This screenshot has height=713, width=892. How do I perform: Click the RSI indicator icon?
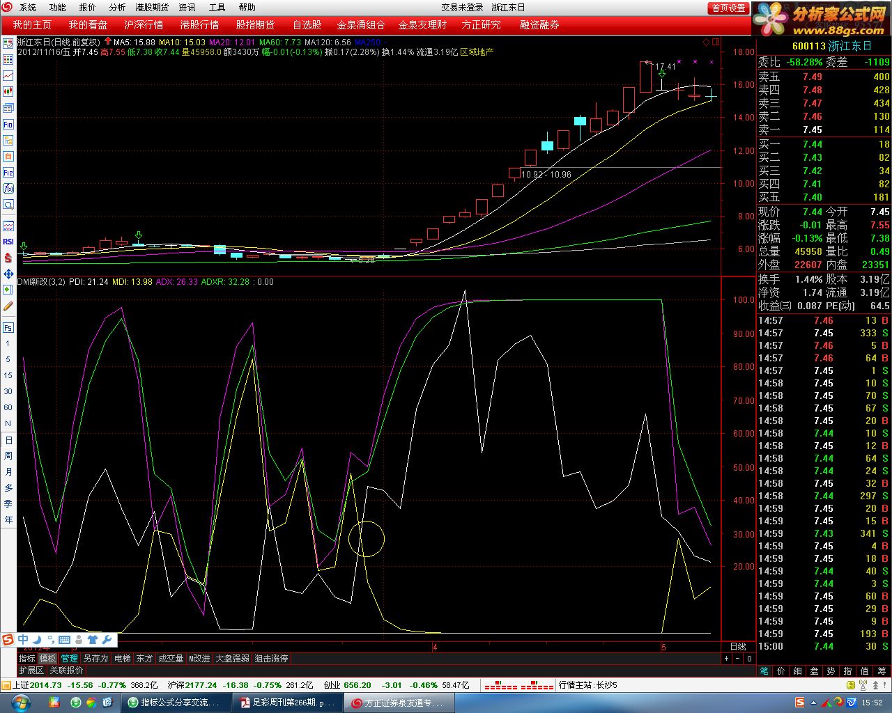[x=8, y=242]
